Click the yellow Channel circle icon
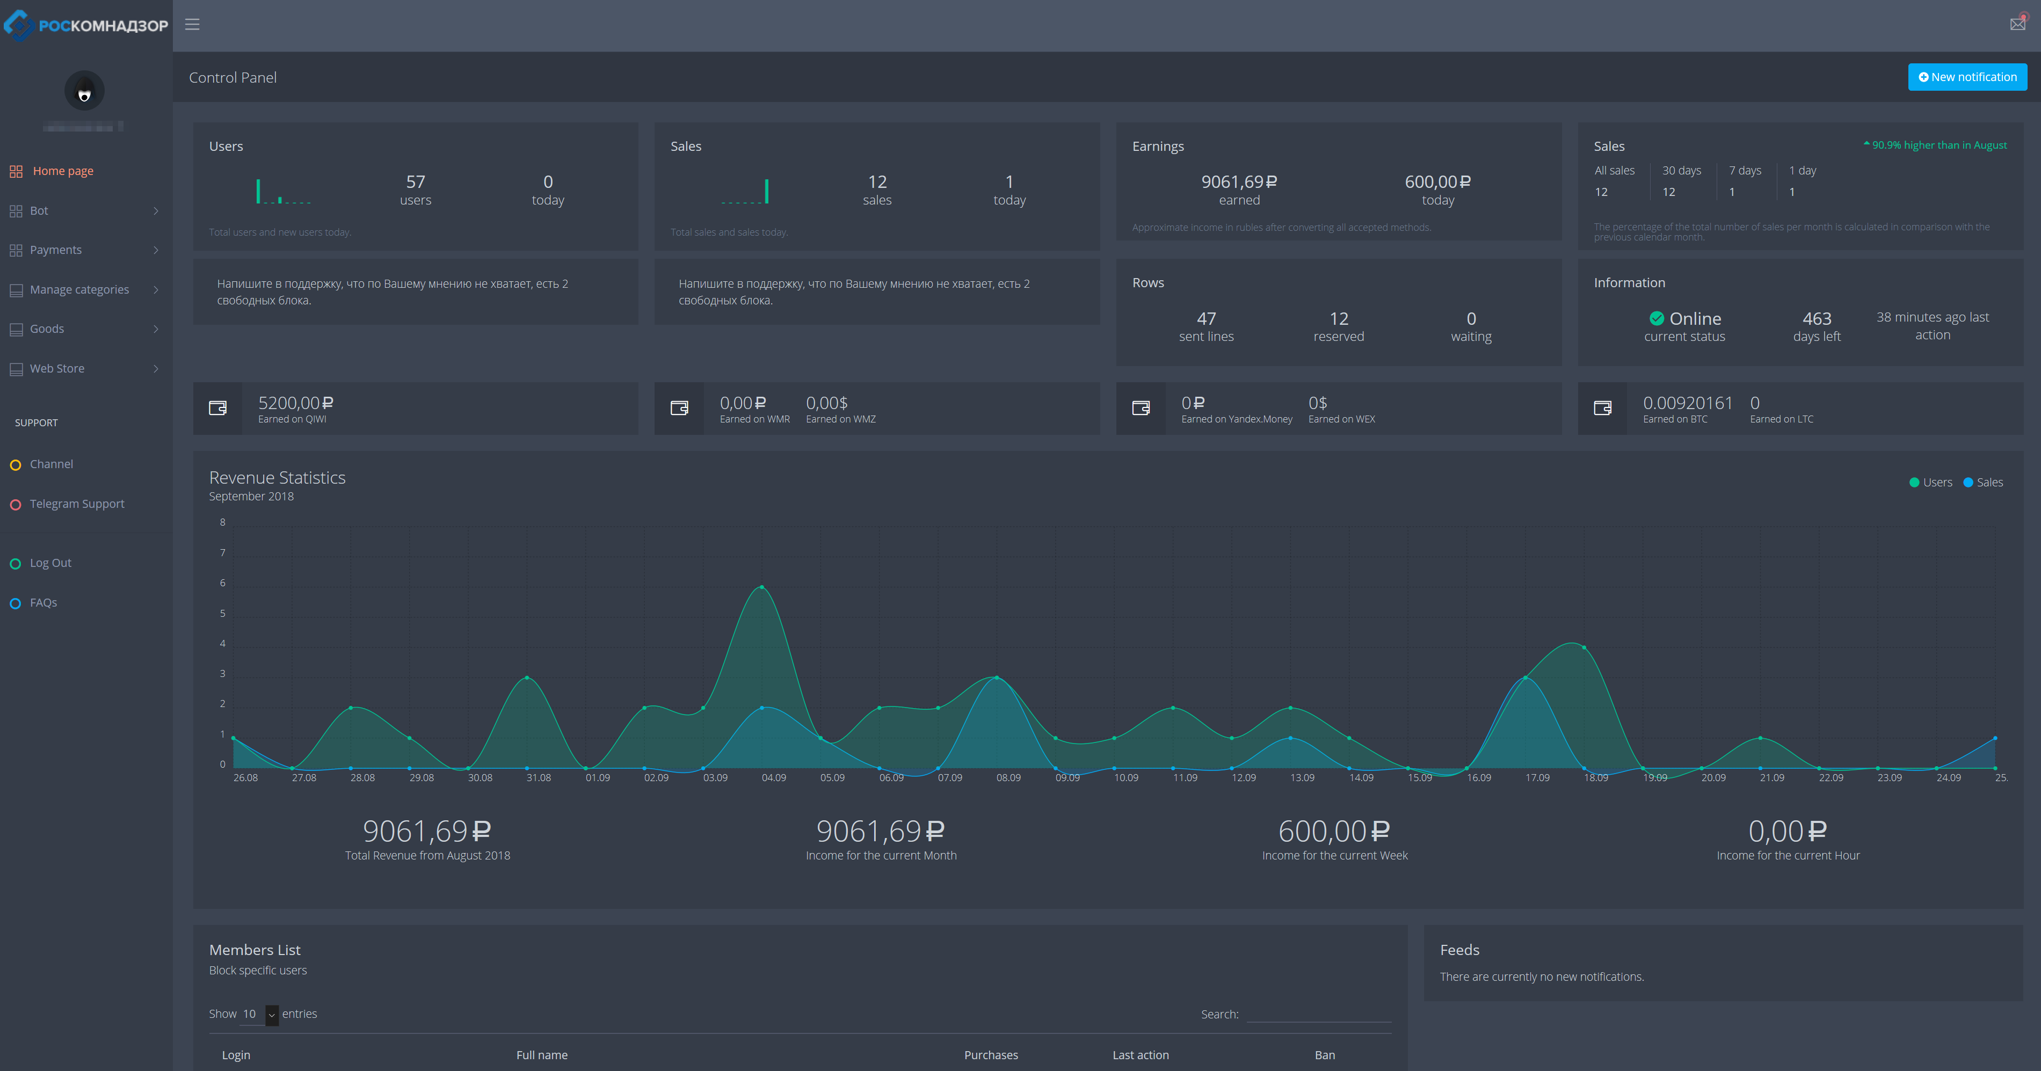 tap(15, 465)
